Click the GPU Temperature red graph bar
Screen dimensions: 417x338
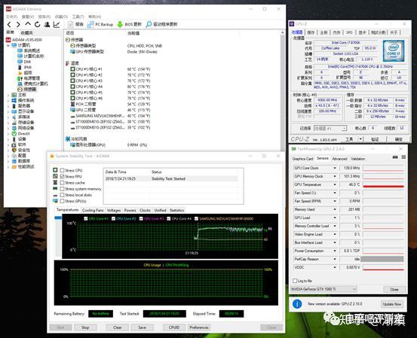[x=383, y=186]
